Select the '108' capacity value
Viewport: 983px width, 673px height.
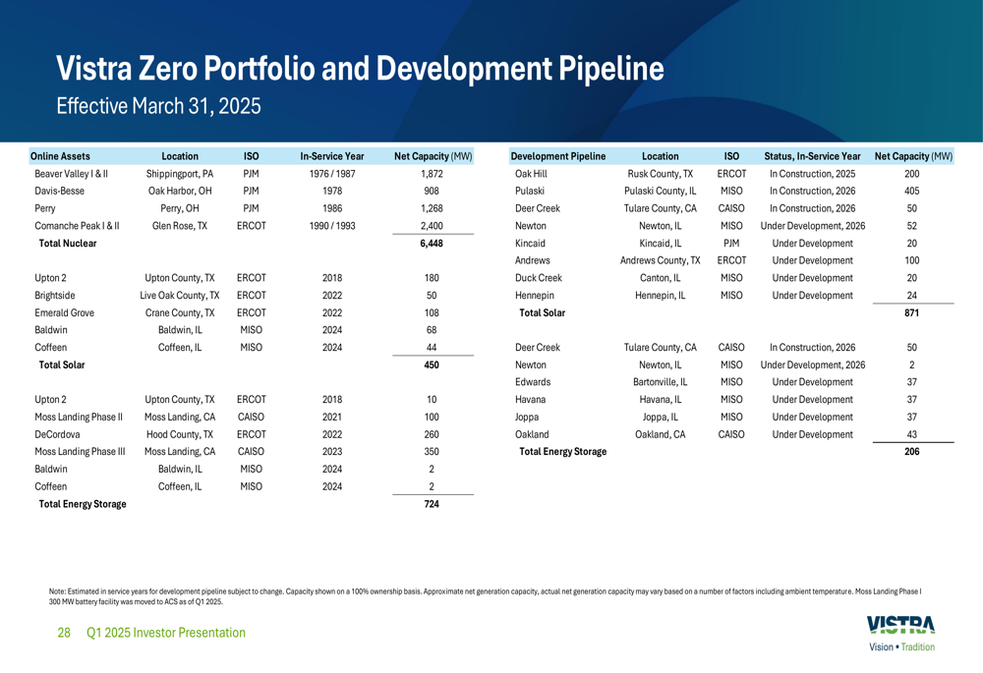point(432,312)
